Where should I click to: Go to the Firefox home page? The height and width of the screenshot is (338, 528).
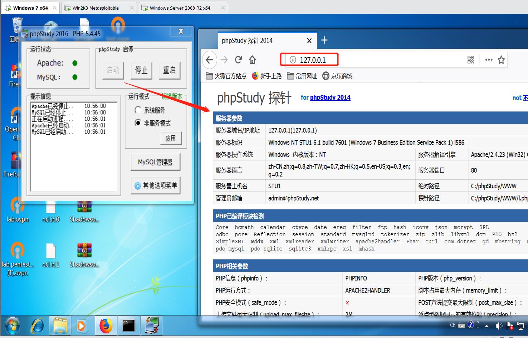(x=253, y=60)
